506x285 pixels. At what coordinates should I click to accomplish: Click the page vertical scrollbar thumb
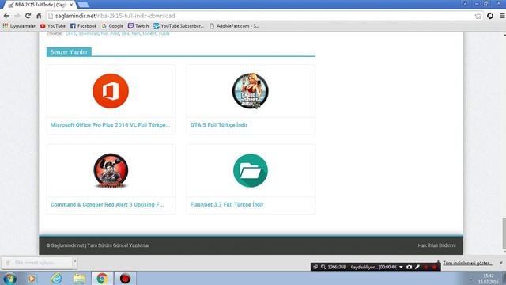[x=504, y=234]
